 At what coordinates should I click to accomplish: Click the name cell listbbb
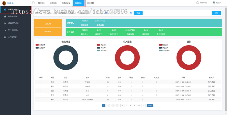[87, 87]
